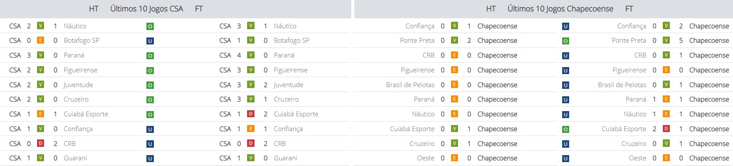Click red D badge in HT CSA–CRB row
Image resolution: width=733 pixels, height=166 pixels.
coord(41,143)
